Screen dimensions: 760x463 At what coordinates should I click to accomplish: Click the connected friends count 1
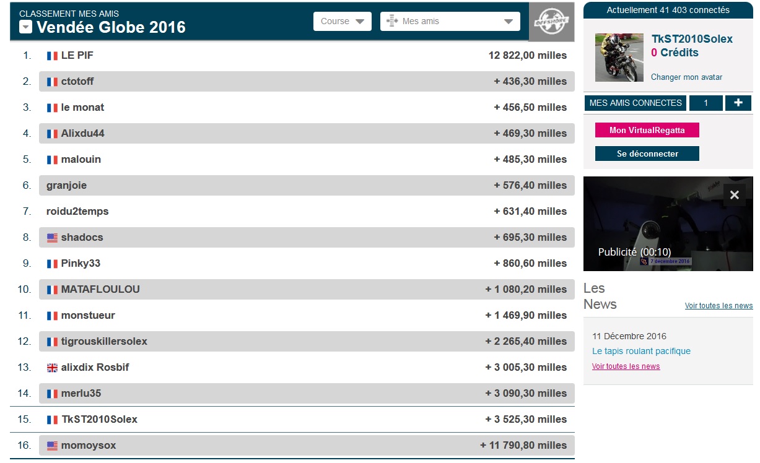pos(705,103)
